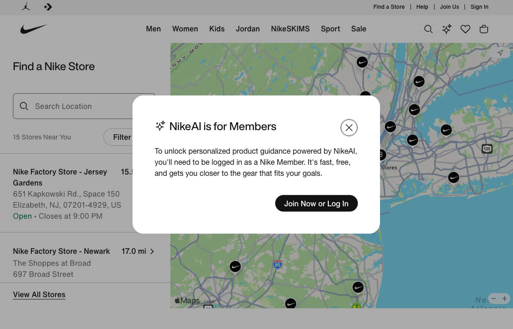The height and width of the screenshot is (329, 513).
Task: Open the NikeSKIMS menu
Action: (x=290, y=29)
